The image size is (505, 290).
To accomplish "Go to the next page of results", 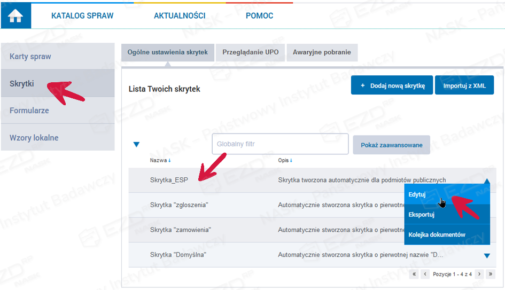I will pyautogui.click(x=479, y=274).
